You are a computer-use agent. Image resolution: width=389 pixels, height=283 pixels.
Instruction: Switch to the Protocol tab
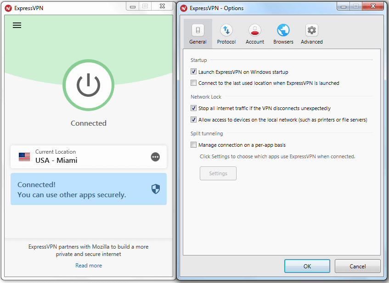[x=226, y=33]
